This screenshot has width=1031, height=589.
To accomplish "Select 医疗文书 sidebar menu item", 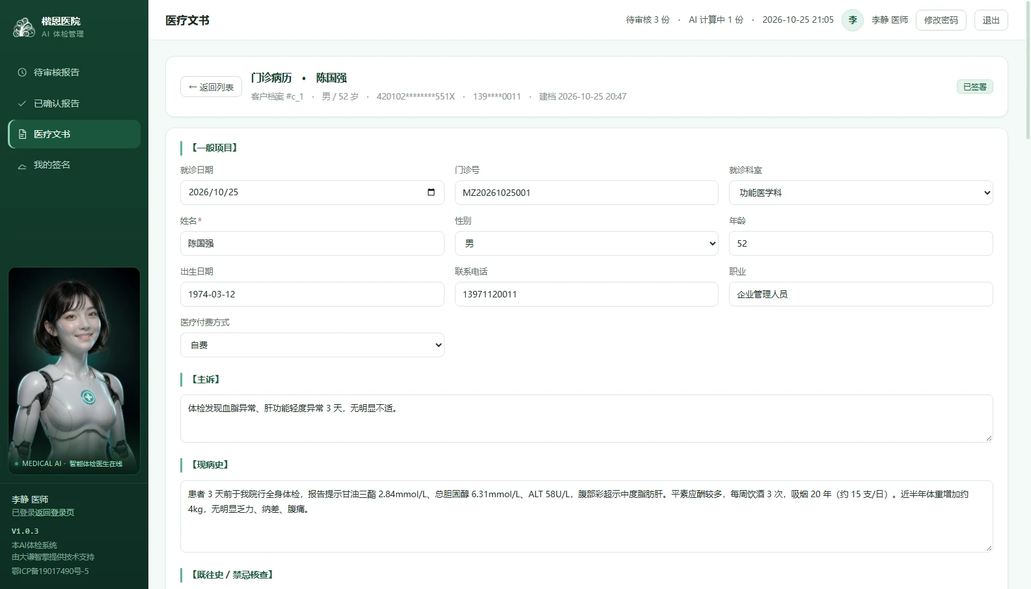I will click(74, 134).
